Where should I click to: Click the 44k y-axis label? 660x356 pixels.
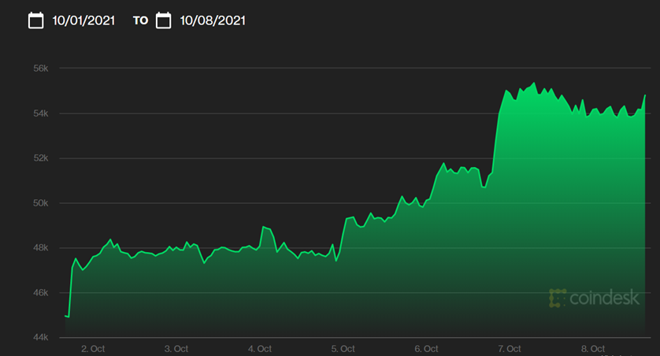pos(41,337)
